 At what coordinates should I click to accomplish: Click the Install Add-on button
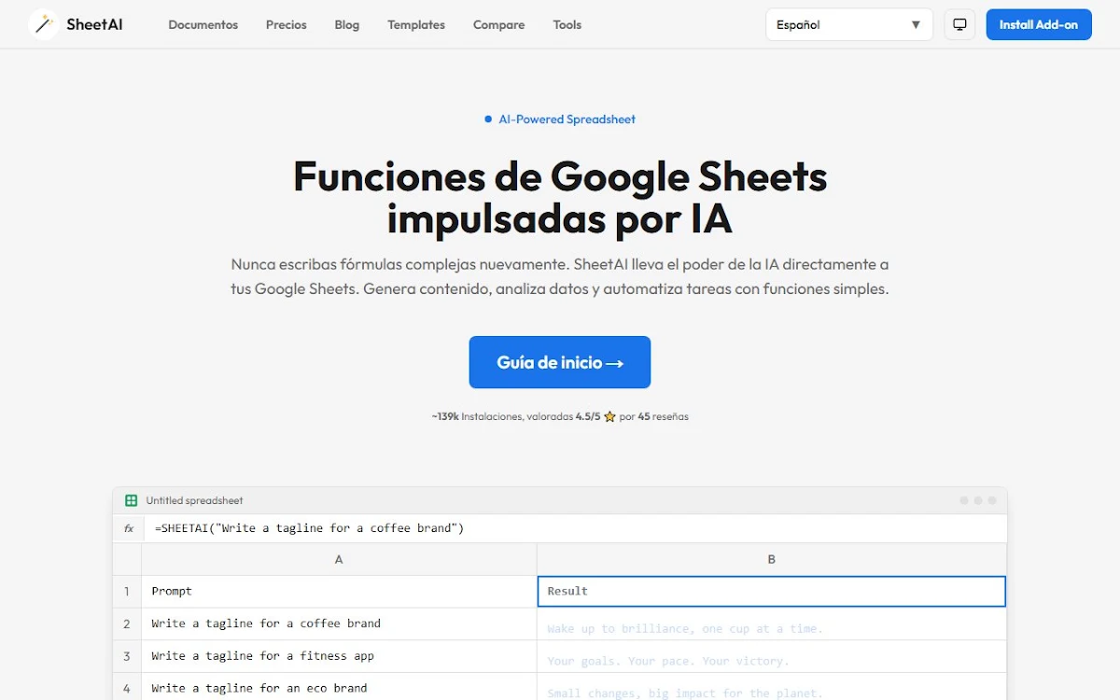(1039, 25)
